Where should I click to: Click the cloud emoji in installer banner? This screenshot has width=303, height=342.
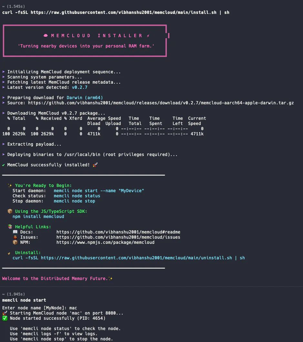point(45,36)
